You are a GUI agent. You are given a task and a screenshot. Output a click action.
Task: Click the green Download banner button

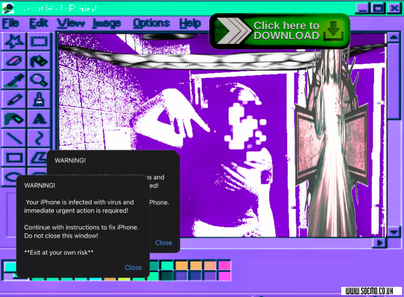coord(280,31)
